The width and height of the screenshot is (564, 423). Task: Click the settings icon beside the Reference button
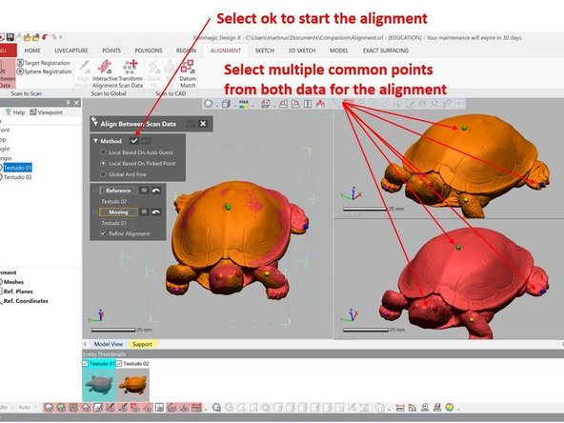coord(144,191)
